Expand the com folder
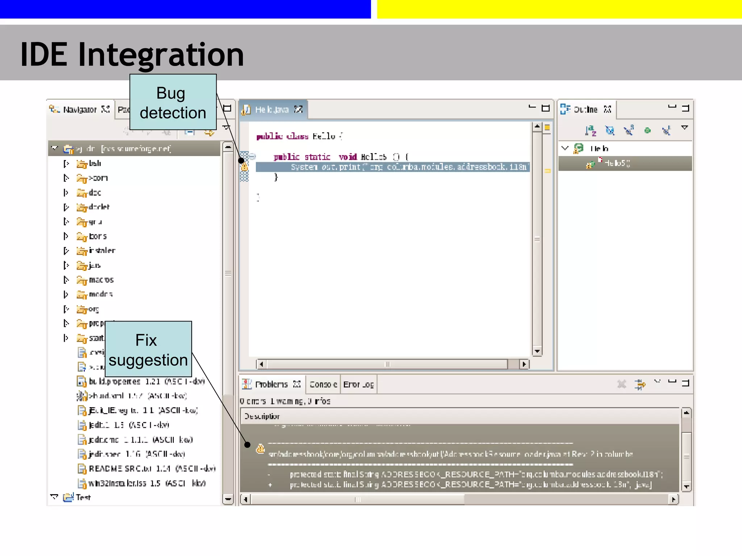The height and width of the screenshot is (556, 742). point(66,178)
